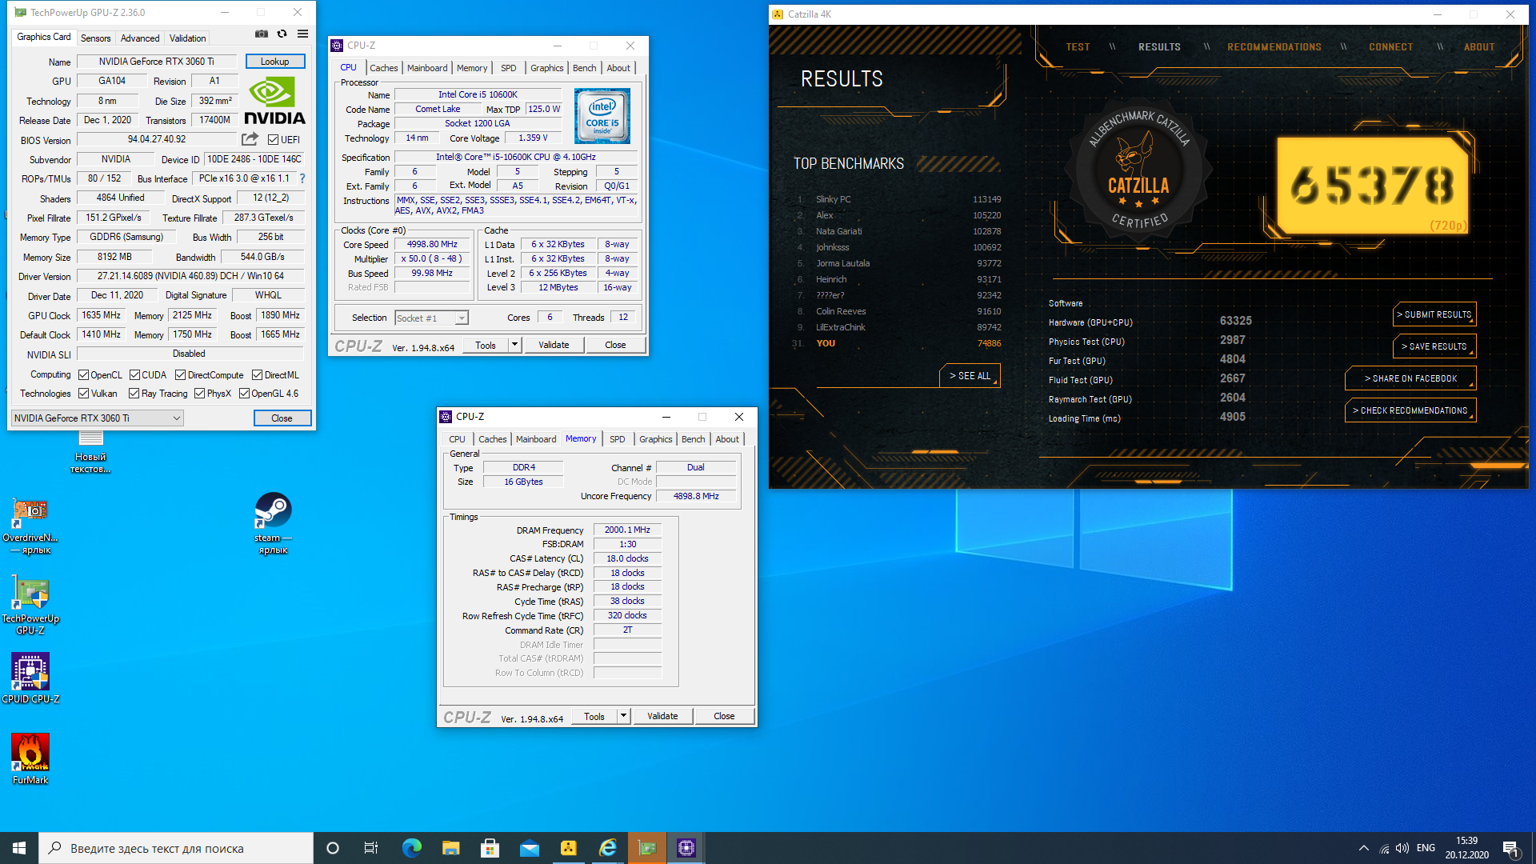Toggle OpenCL checkbox

(x=83, y=374)
